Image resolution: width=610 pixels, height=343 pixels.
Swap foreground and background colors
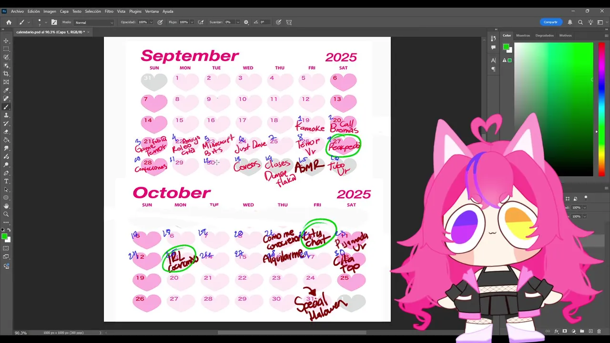point(9,230)
